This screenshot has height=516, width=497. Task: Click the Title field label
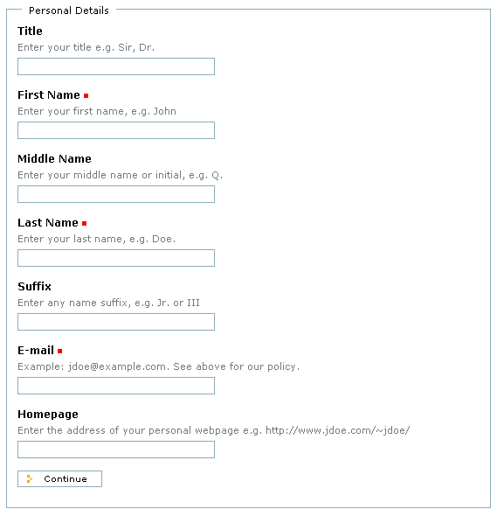click(x=30, y=31)
